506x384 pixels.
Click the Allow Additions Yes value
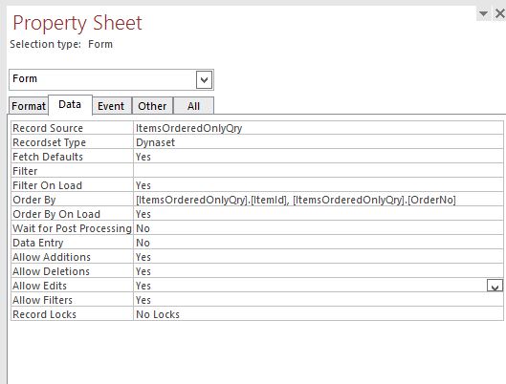coord(319,257)
